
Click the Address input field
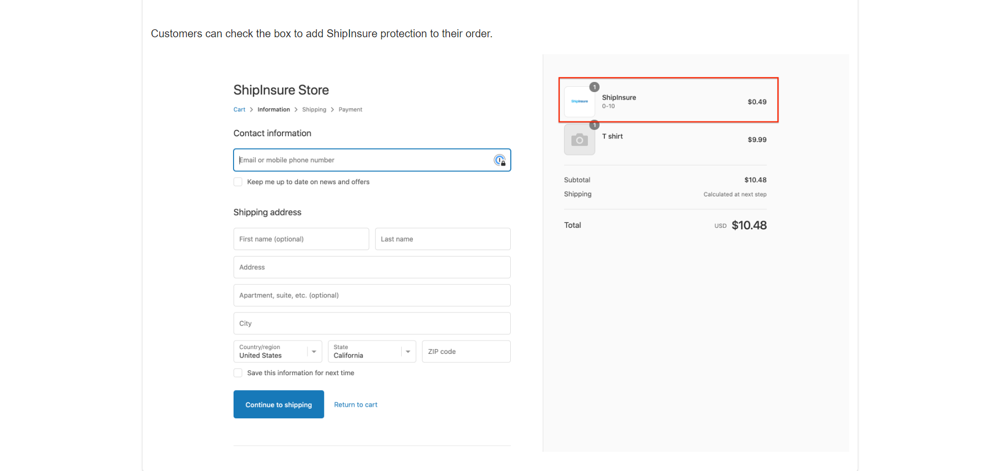pyautogui.click(x=372, y=267)
